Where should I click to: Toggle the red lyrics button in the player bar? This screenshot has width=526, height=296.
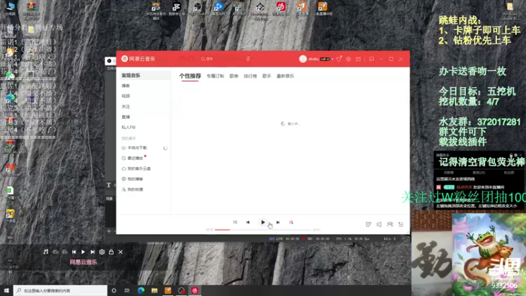[x=291, y=222]
